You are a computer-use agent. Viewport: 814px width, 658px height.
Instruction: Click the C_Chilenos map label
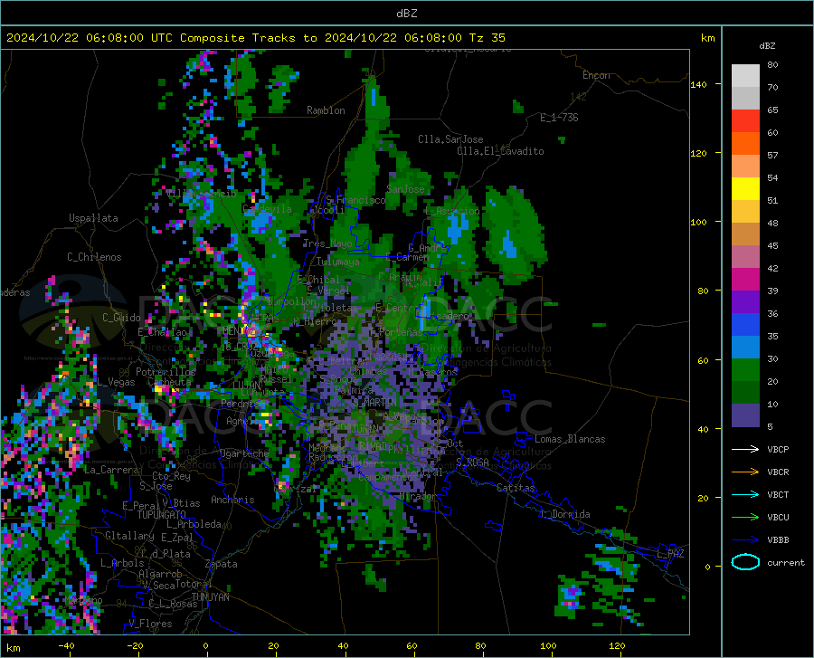coord(94,257)
